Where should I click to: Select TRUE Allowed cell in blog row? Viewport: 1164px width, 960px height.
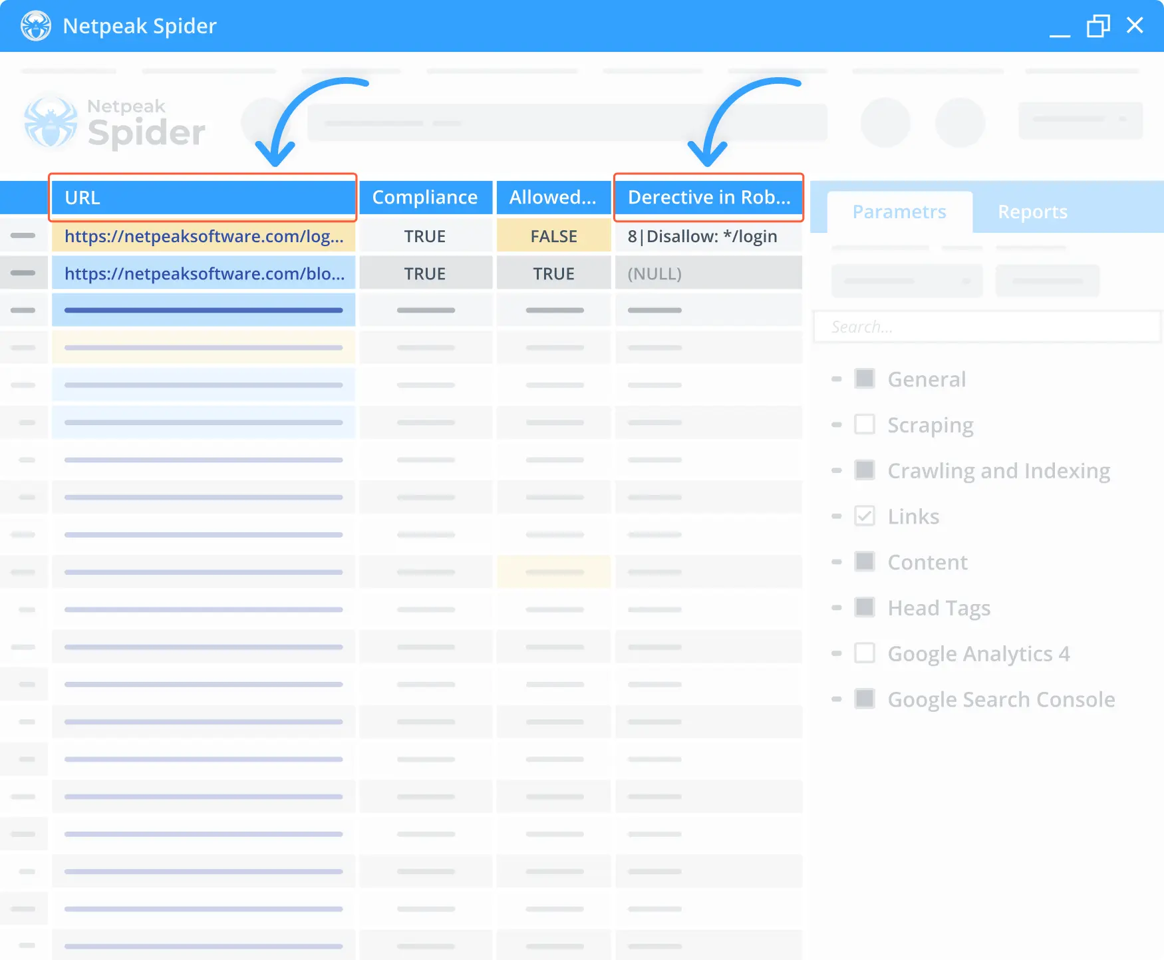point(553,273)
